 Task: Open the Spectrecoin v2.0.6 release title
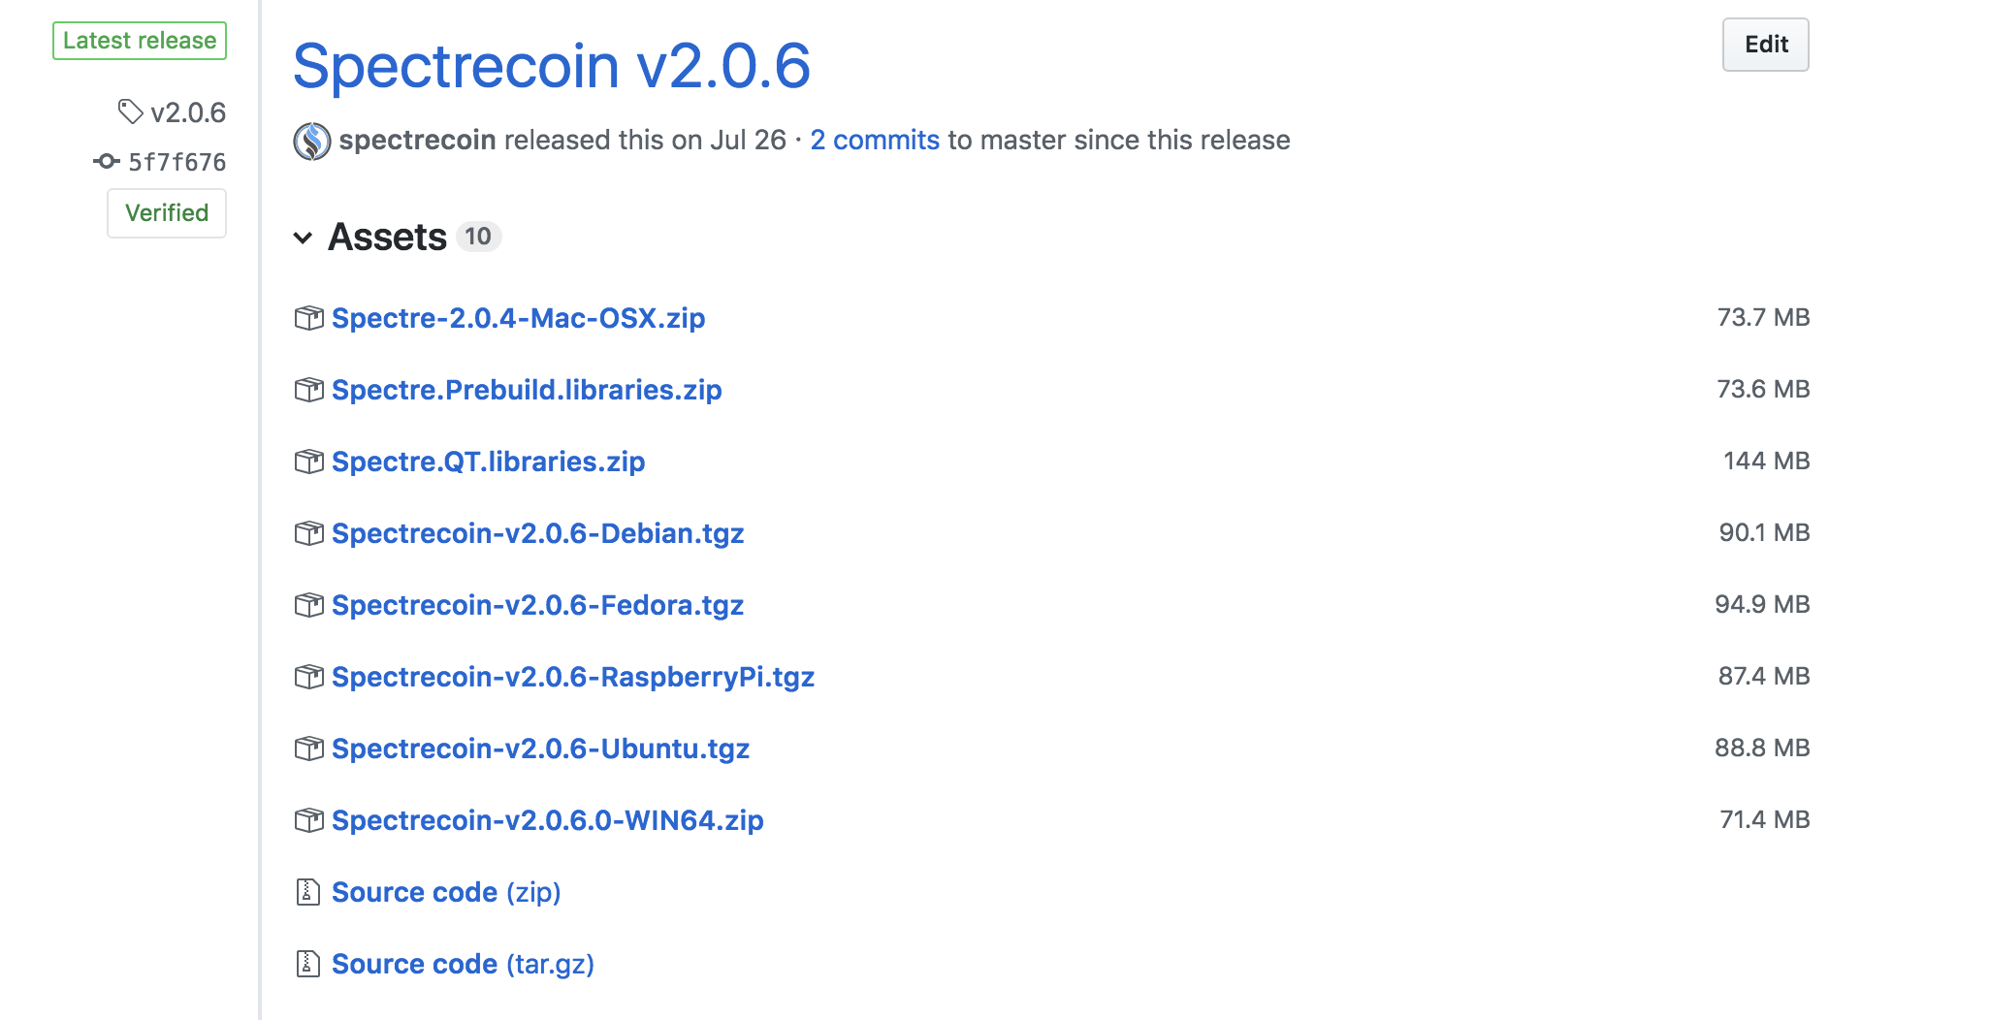(551, 66)
